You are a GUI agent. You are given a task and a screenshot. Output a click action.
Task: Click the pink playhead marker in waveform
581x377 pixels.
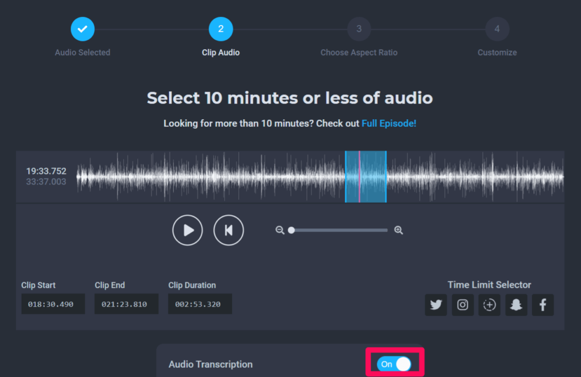(359, 177)
